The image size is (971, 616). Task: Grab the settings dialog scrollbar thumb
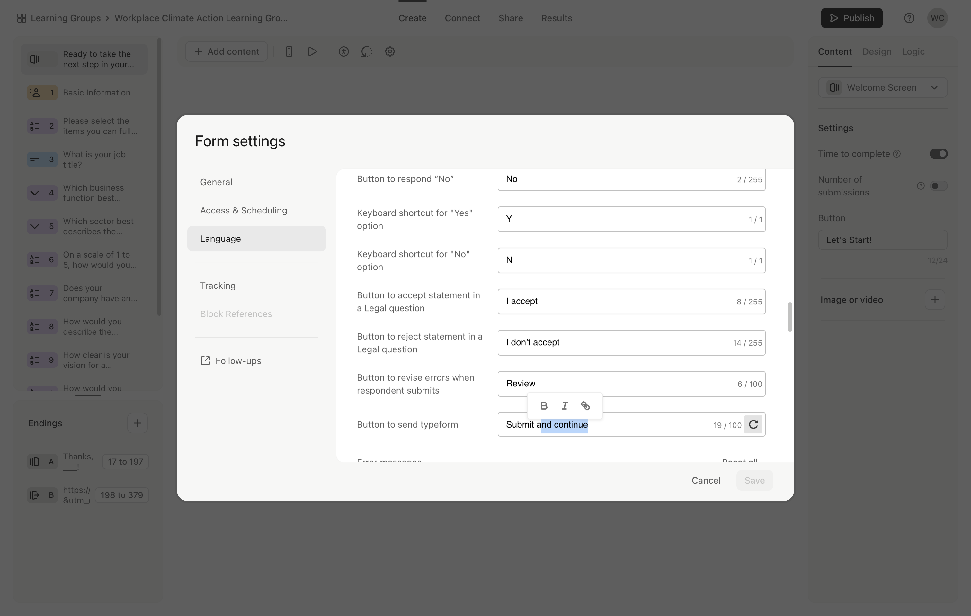[789, 317]
